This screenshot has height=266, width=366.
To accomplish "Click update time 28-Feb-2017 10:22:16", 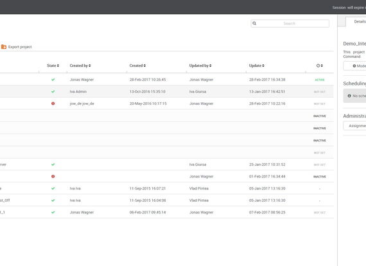I will click(267, 103).
